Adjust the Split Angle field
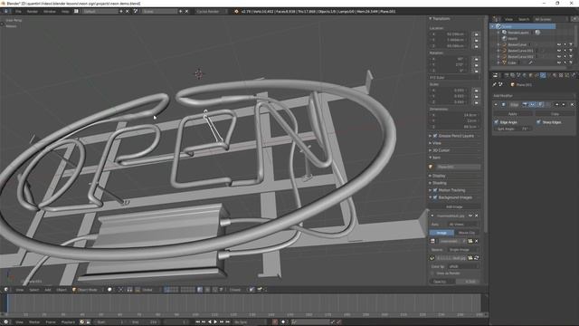The width and height of the screenshot is (579, 326). tap(513, 129)
